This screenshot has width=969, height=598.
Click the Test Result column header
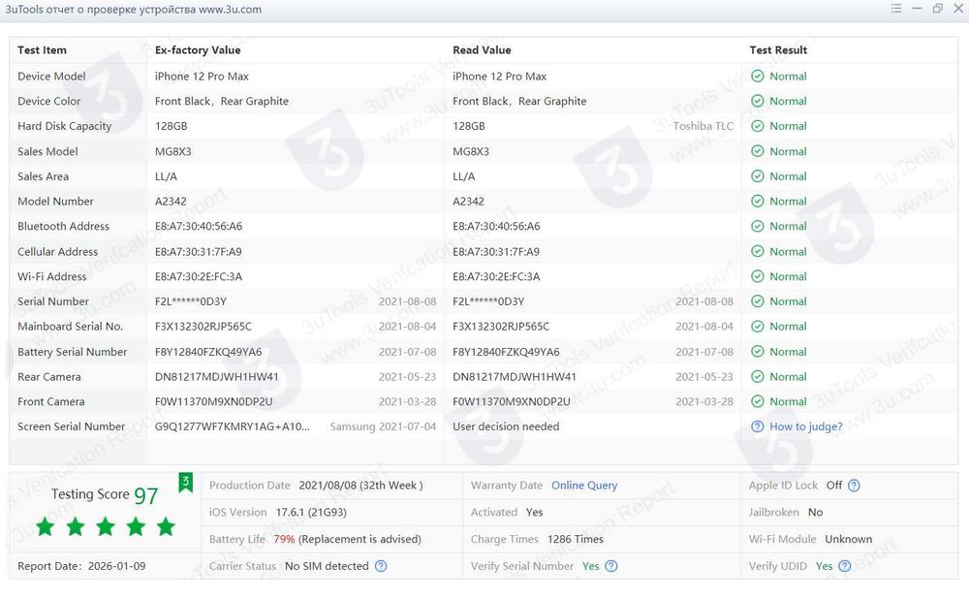pos(778,50)
